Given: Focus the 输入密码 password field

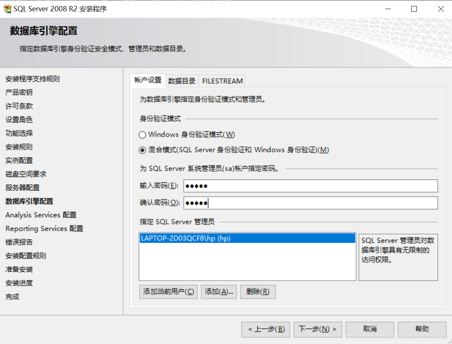Looking at the screenshot, I should pos(310,186).
